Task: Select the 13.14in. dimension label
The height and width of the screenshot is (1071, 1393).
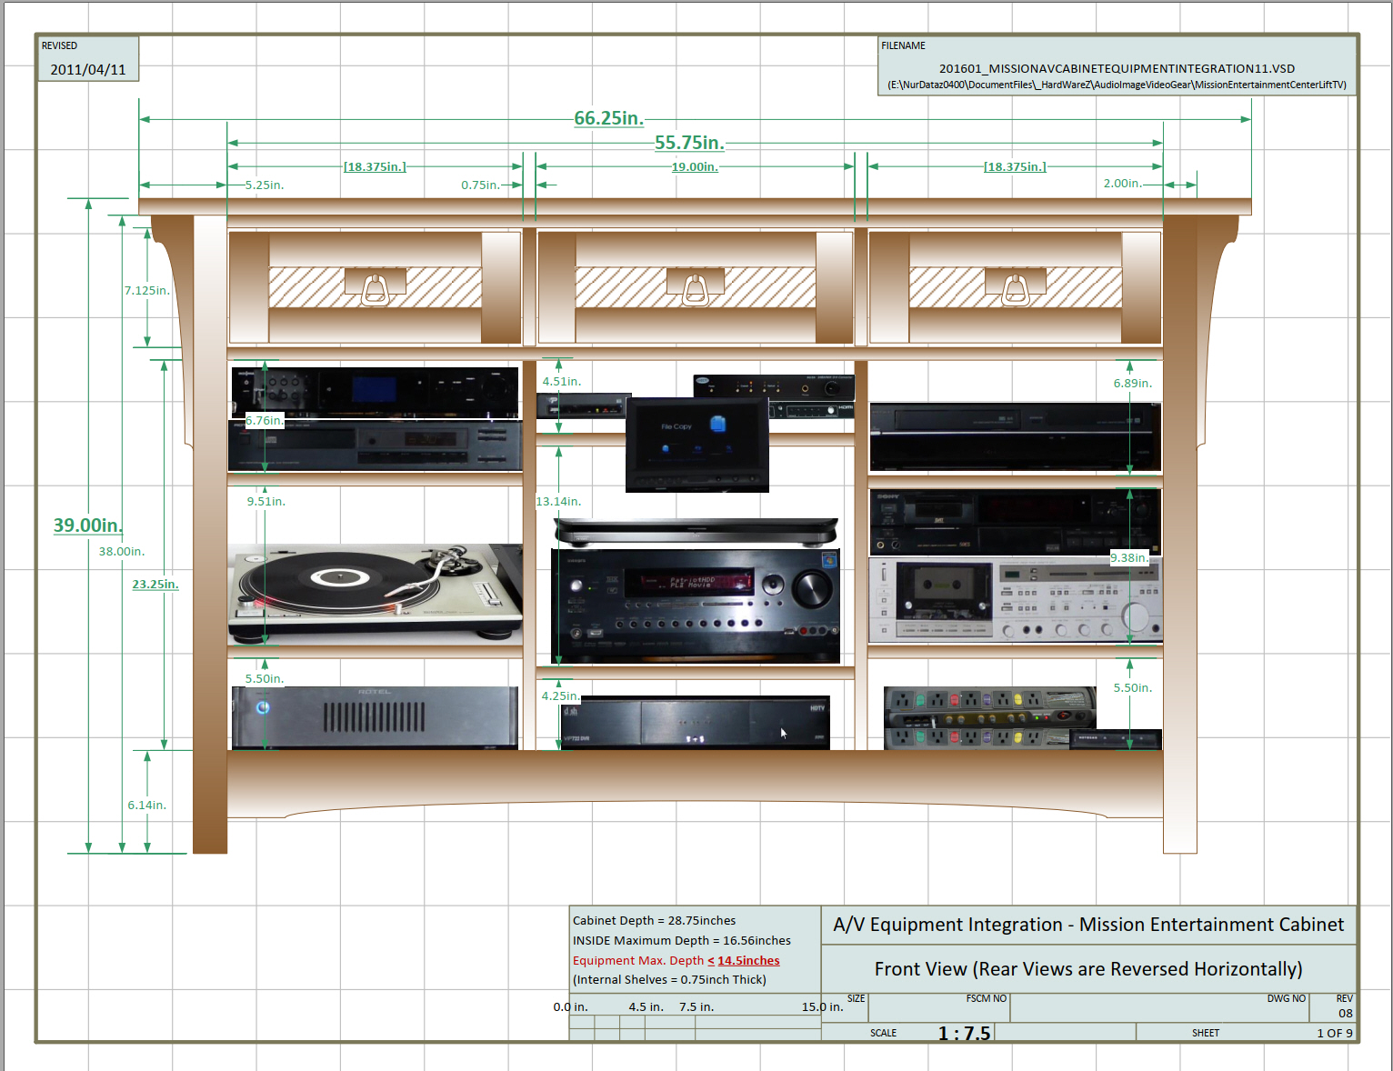Action: (558, 501)
